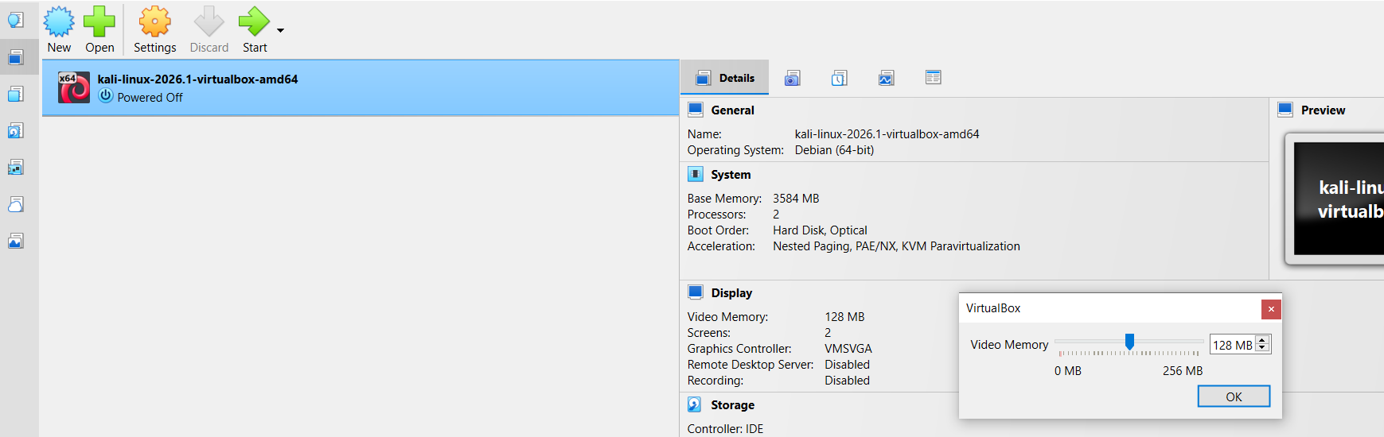Open the Welcome (lightbulb) sidebar icon
The image size is (1384, 437).
[x=16, y=21]
